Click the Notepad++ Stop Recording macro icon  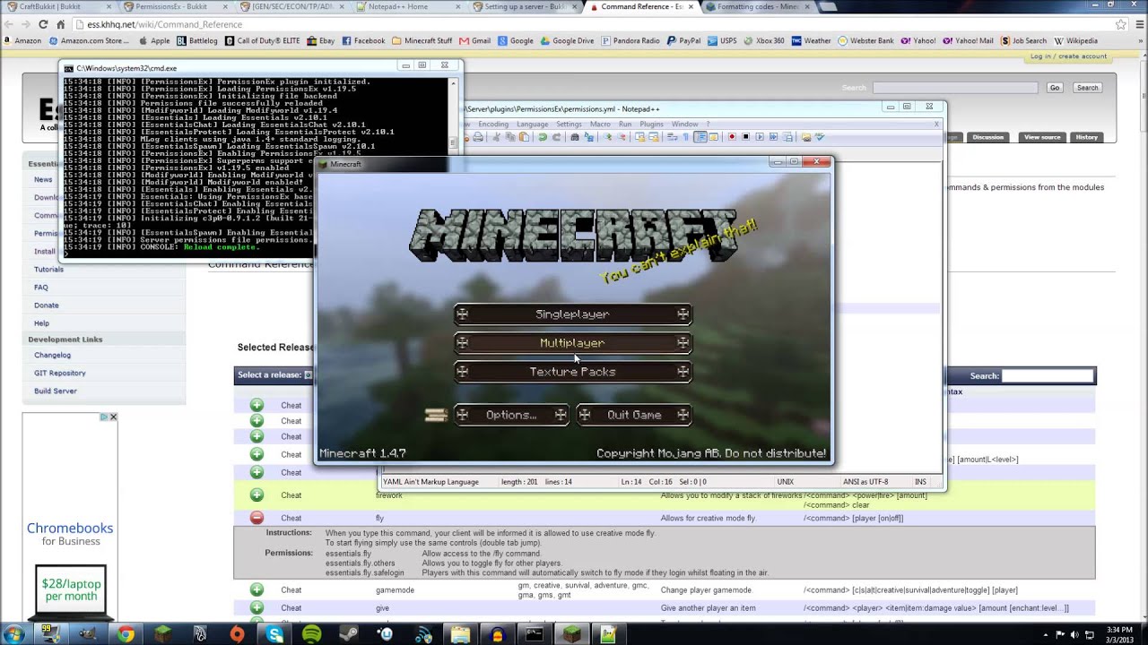tap(745, 137)
